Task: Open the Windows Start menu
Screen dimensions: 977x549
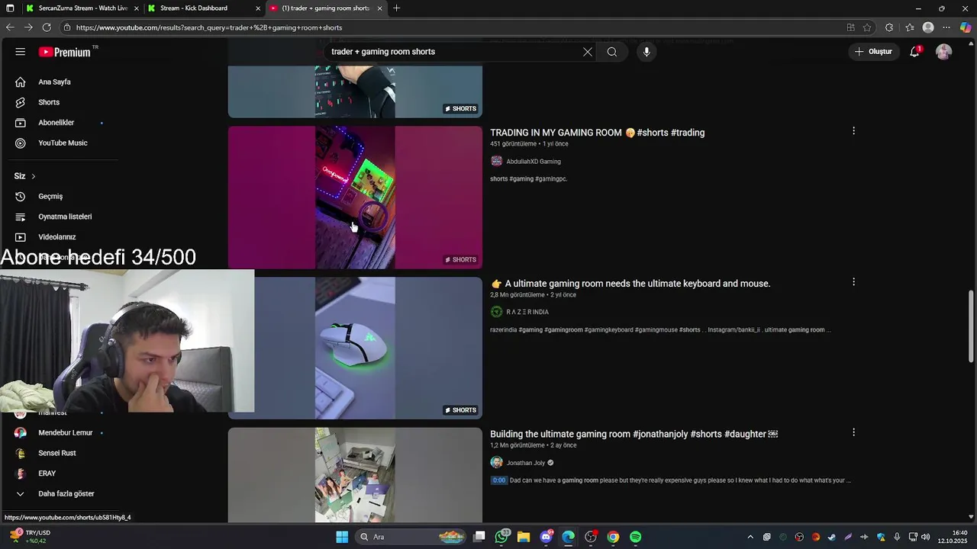Action: 342,537
